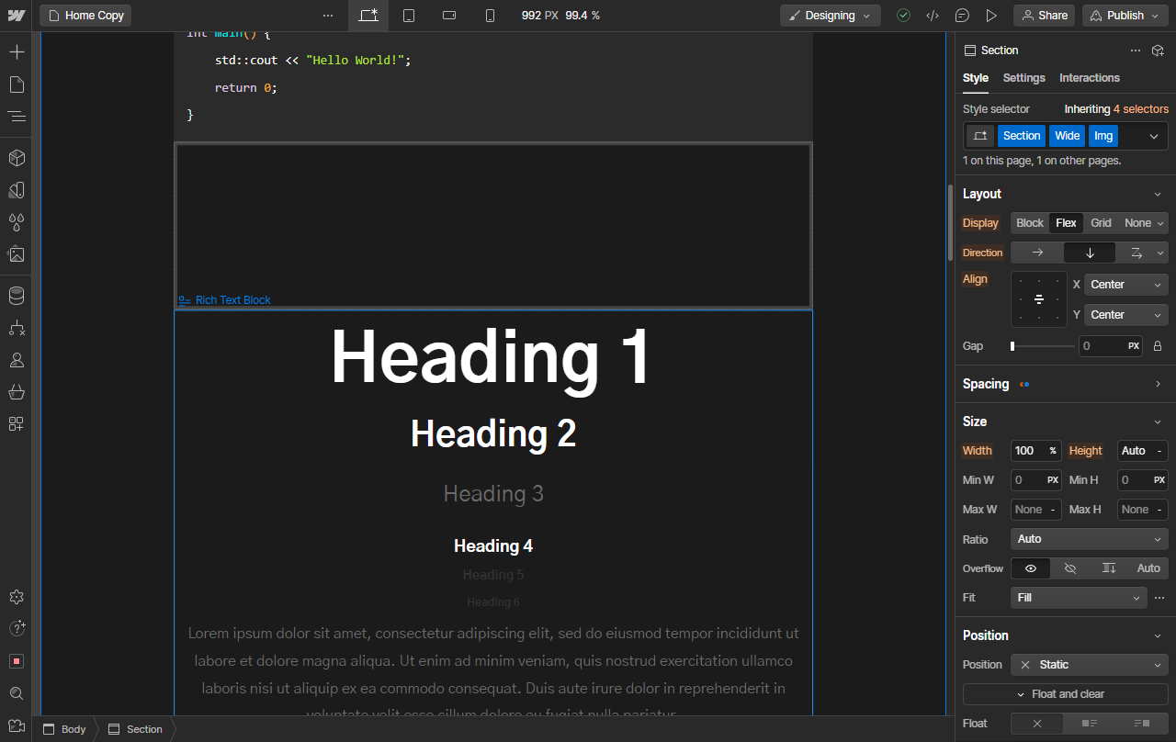This screenshot has width=1176, height=742.
Task: Open the Add elements panel
Action: (16, 51)
